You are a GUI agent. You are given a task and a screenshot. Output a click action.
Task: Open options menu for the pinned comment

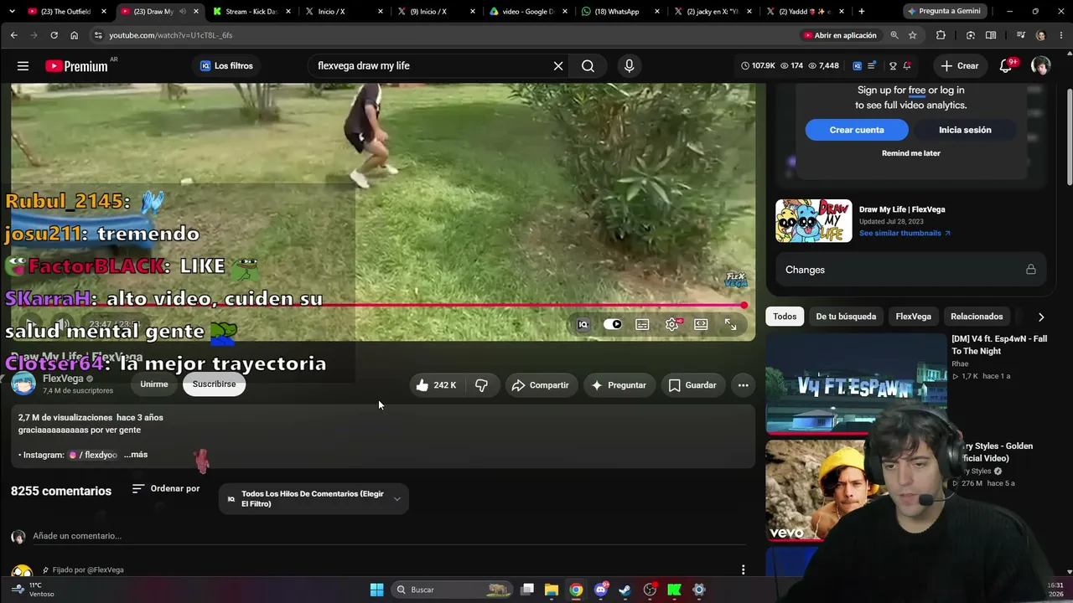(x=743, y=569)
